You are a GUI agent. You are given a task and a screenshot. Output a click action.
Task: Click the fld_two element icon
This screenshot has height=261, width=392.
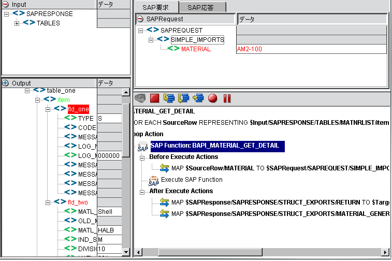[60, 201]
